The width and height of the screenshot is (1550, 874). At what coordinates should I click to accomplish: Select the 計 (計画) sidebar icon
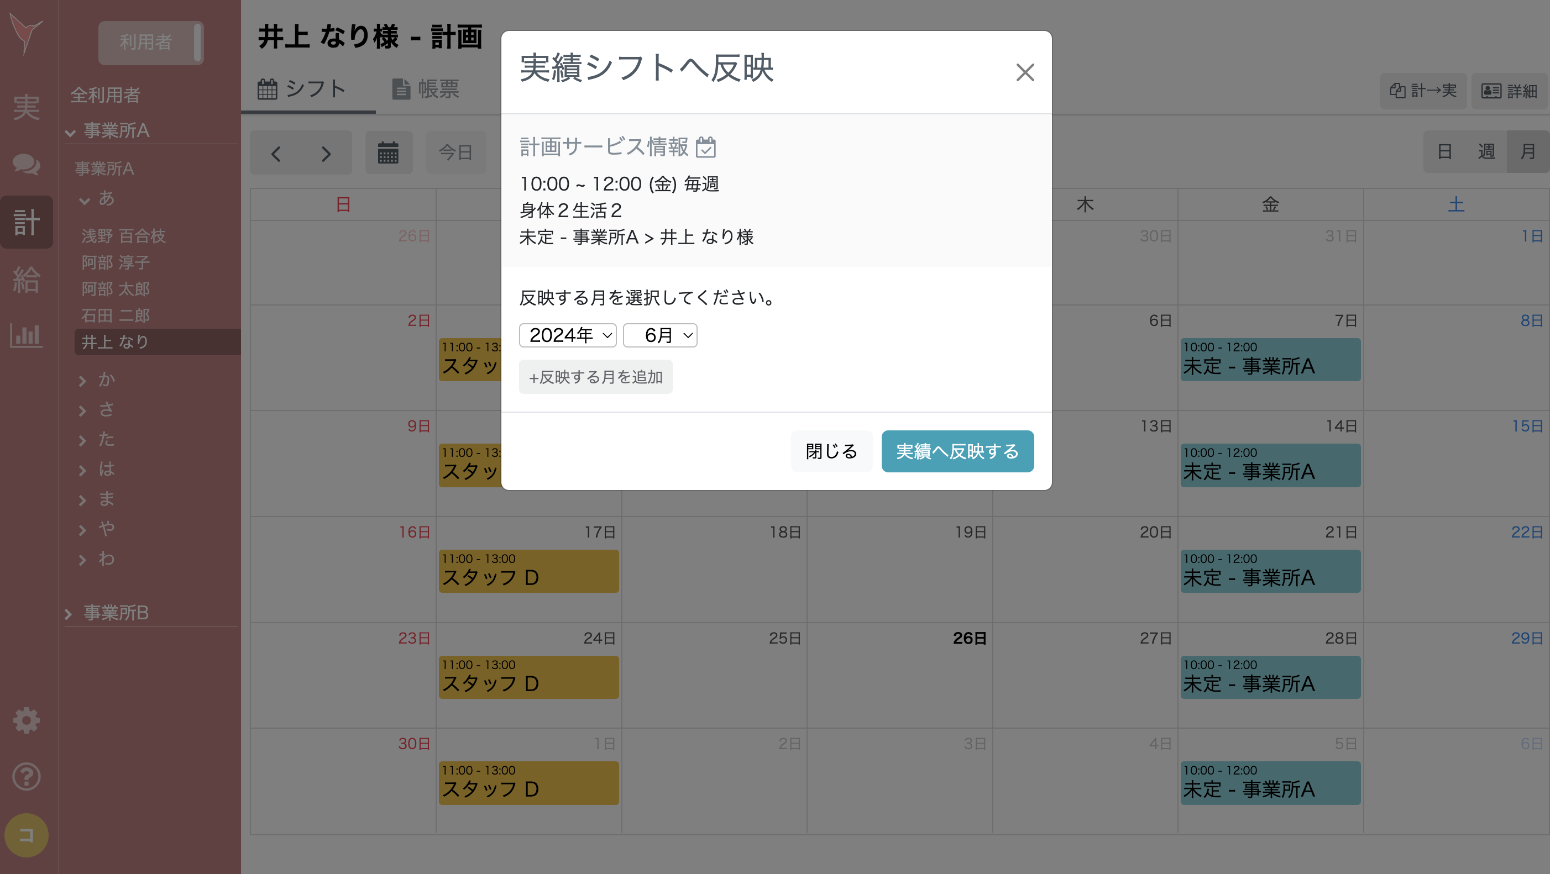point(27,222)
